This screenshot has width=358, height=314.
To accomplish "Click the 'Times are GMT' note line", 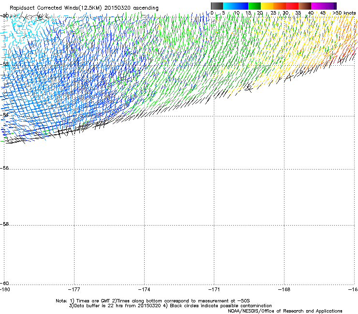I will pyautogui.click(x=153, y=301).
